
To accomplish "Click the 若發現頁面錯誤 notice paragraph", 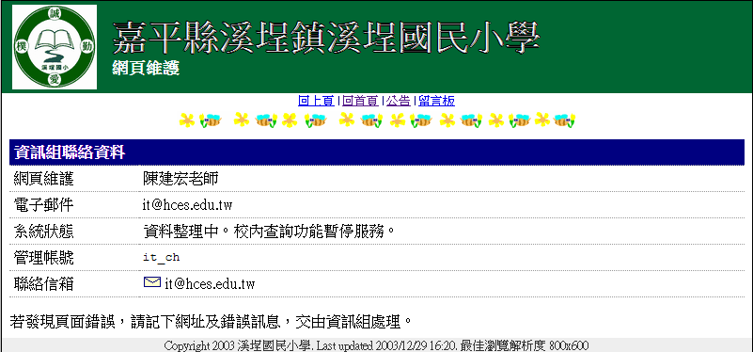I will click(x=211, y=321).
